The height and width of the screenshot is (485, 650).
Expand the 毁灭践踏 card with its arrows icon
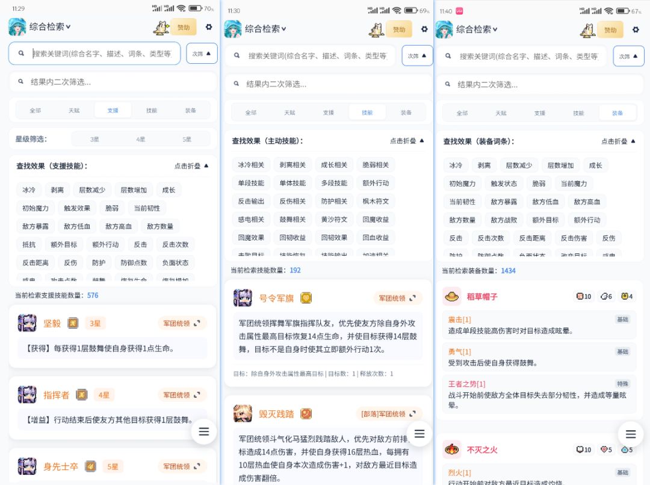(x=412, y=414)
